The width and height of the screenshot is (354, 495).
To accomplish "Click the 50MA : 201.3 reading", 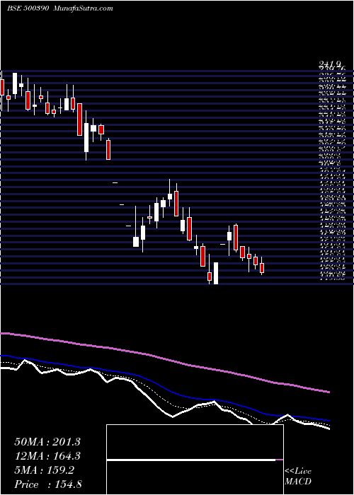I will point(47,442).
